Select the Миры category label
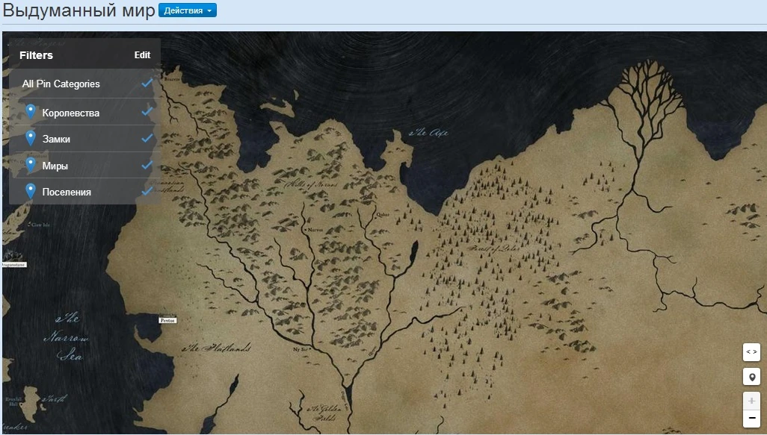Screen dimensions: 767x435 pos(55,166)
